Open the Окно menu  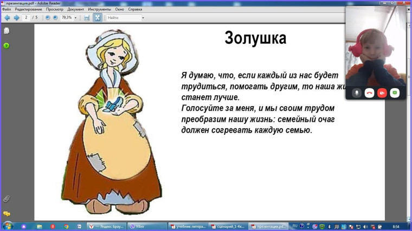(x=119, y=9)
